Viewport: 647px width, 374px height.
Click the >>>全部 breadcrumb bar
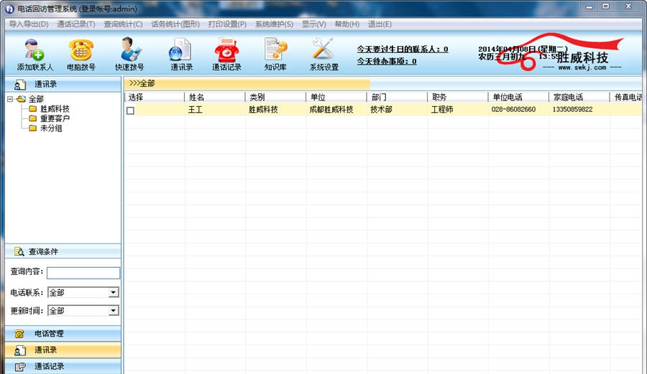[247, 83]
